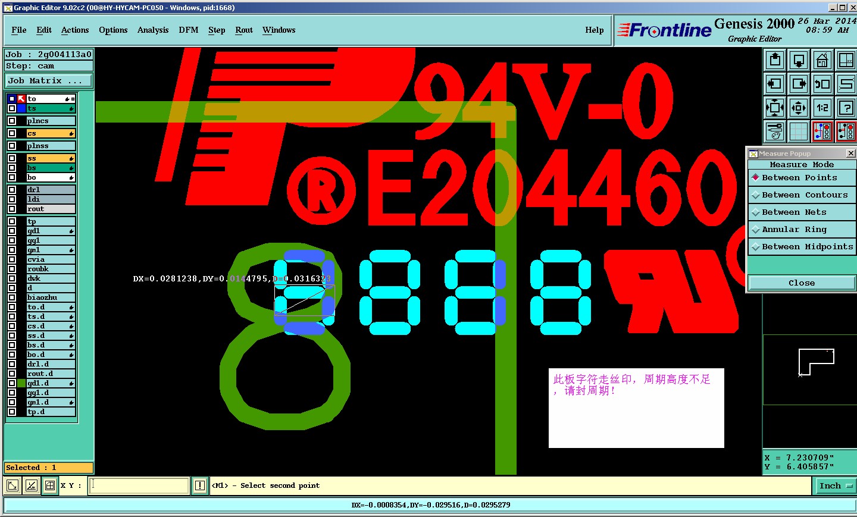The height and width of the screenshot is (517, 857).
Task: Select the layer named biaozhu
Action: pyautogui.click(x=51, y=297)
